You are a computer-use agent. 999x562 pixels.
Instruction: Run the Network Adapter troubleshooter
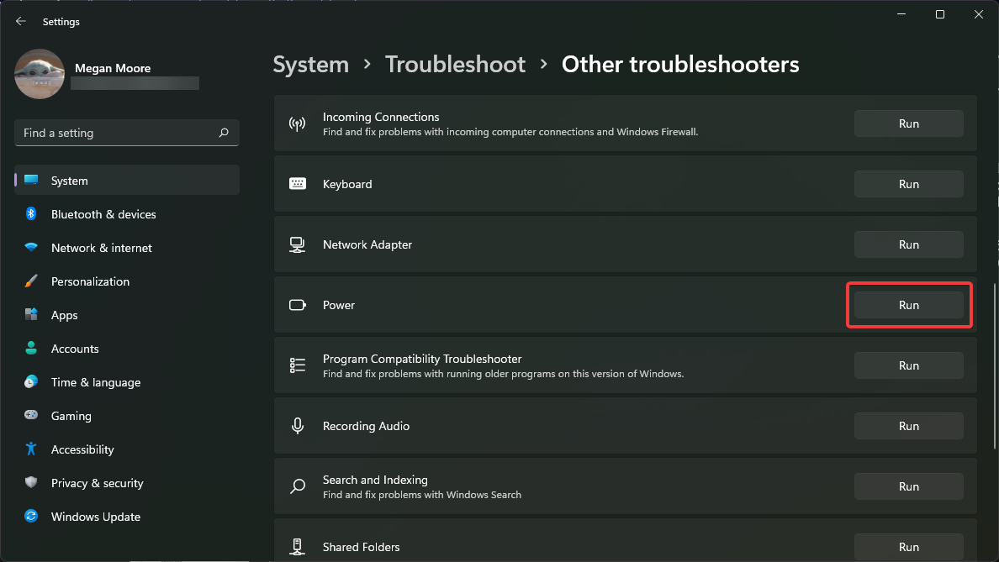908,244
